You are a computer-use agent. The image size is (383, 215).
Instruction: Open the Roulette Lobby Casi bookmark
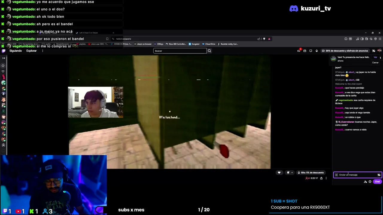point(228,44)
